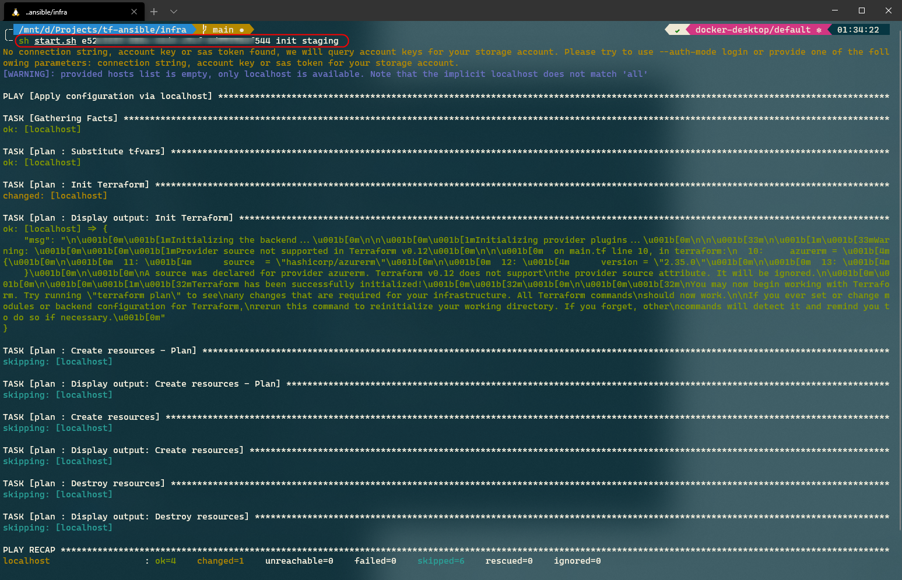This screenshot has width=902, height=580.
Task: Click 'skipping: [localhost]' under Create resources - Plan
Action: [58, 362]
